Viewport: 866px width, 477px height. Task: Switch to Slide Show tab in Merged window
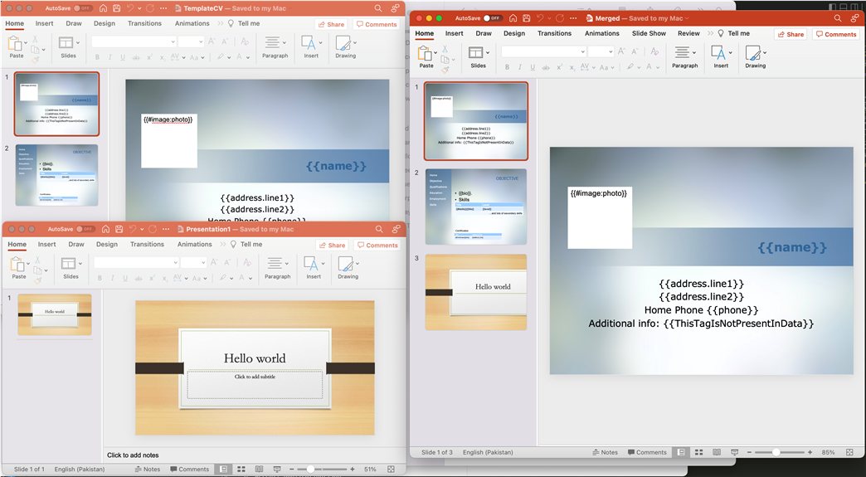coord(649,34)
